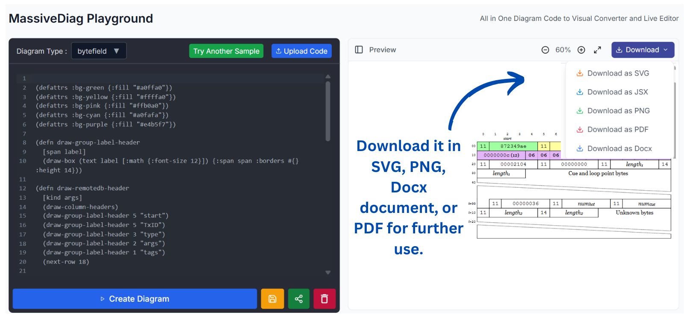Click the 00000036 cell in diagram
This screenshot has height=320, width=684.
click(525, 204)
